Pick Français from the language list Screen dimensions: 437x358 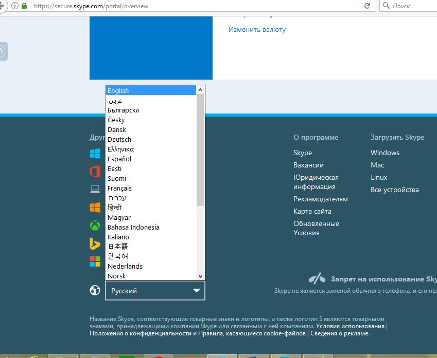pos(119,189)
